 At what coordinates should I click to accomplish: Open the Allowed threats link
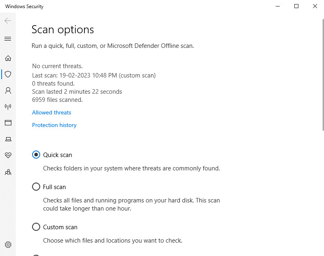(52, 112)
